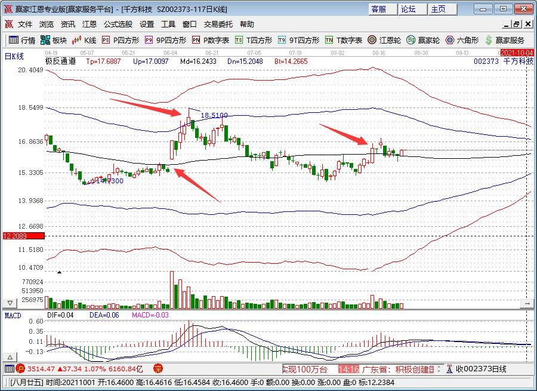
Task: Minimize the inner chart window
Action: coord(507,24)
